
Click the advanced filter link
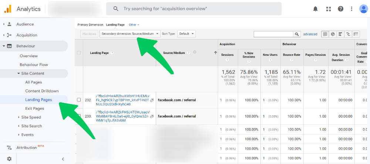pyautogui.click(x=310, y=34)
